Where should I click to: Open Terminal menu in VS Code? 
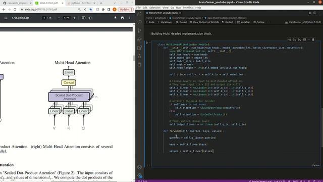point(188,8)
